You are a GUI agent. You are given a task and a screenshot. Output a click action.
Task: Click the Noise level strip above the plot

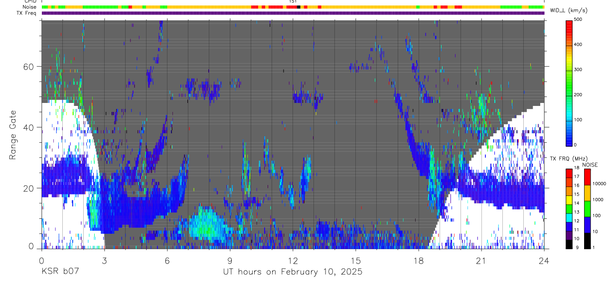tap(293, 7)
